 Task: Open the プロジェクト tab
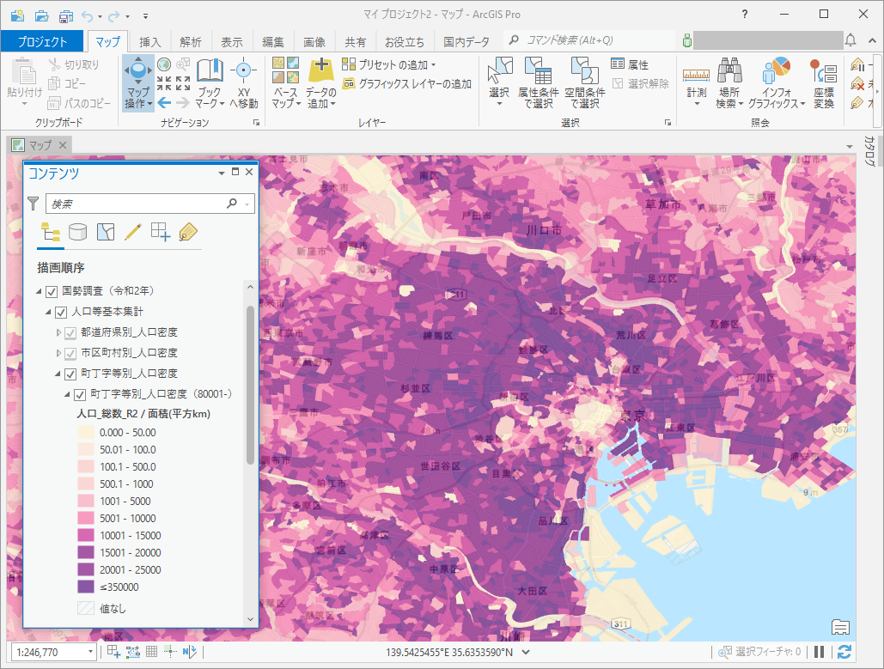tap(42, 41)
